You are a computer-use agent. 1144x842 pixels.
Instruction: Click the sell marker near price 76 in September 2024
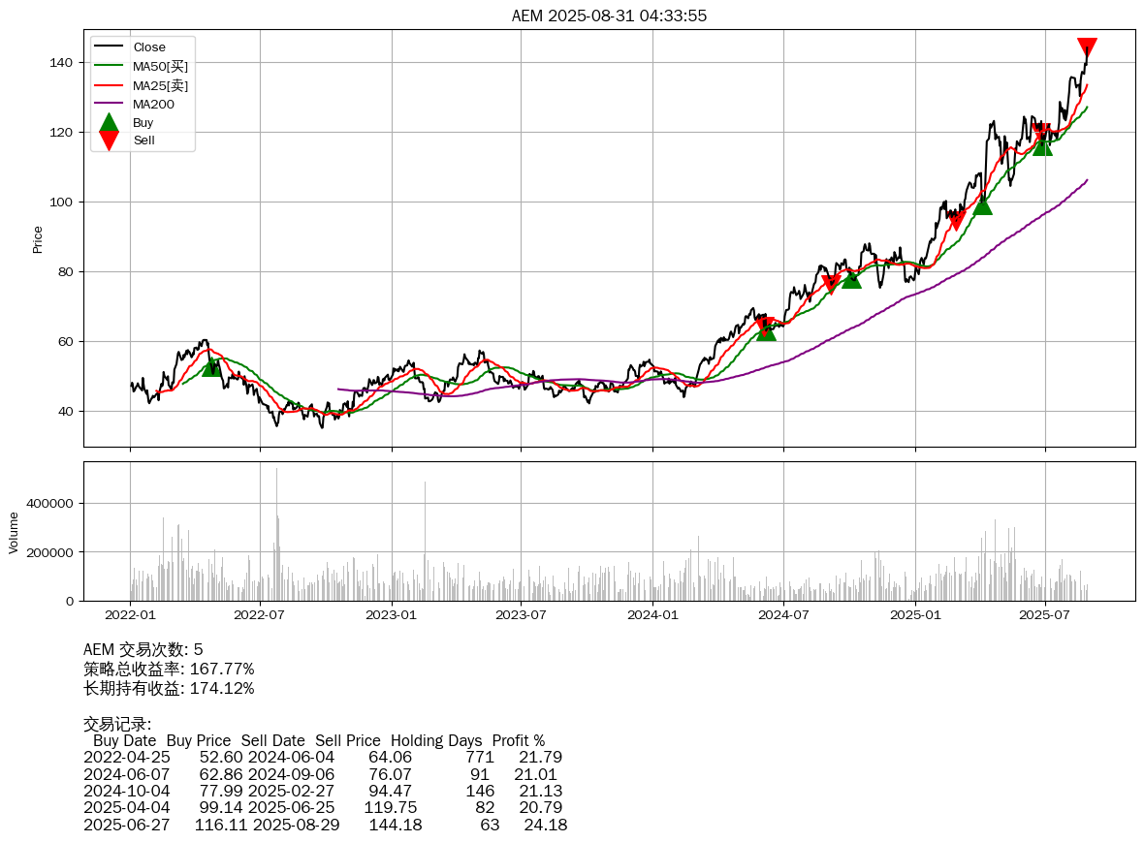click(x=831, y=284)
